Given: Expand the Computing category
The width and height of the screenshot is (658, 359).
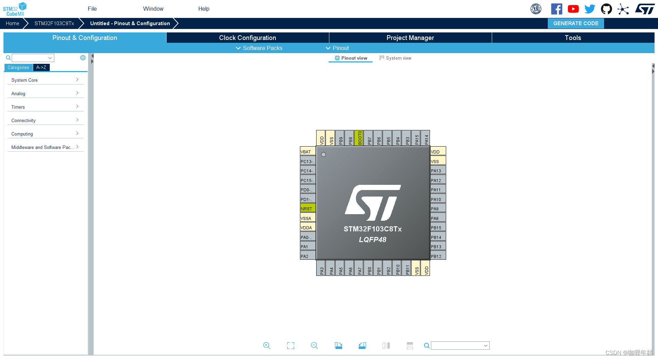Looking at the screenshot, I should tap(45, 134).
